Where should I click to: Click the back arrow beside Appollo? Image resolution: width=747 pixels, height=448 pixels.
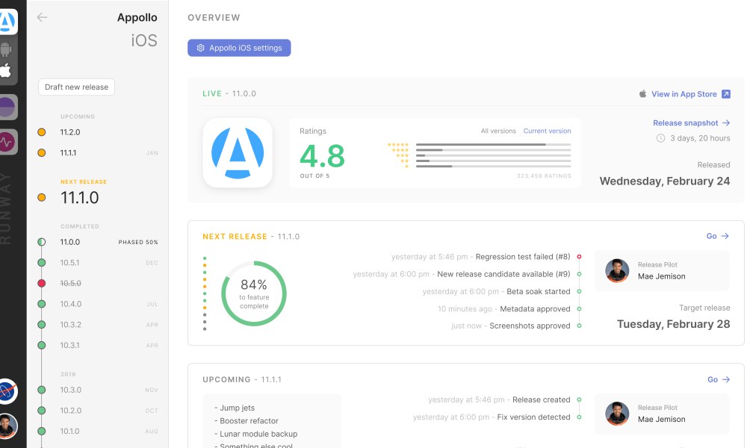tap(42, 18)
